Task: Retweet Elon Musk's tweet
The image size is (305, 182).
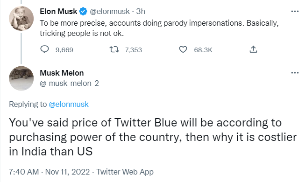Action: click(114, 49)
